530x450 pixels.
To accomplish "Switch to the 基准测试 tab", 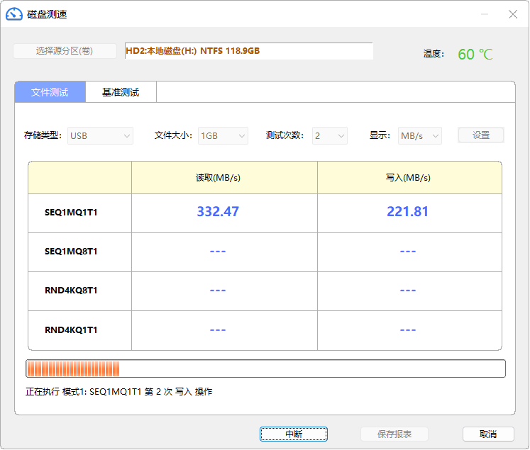I will point(121,92).
